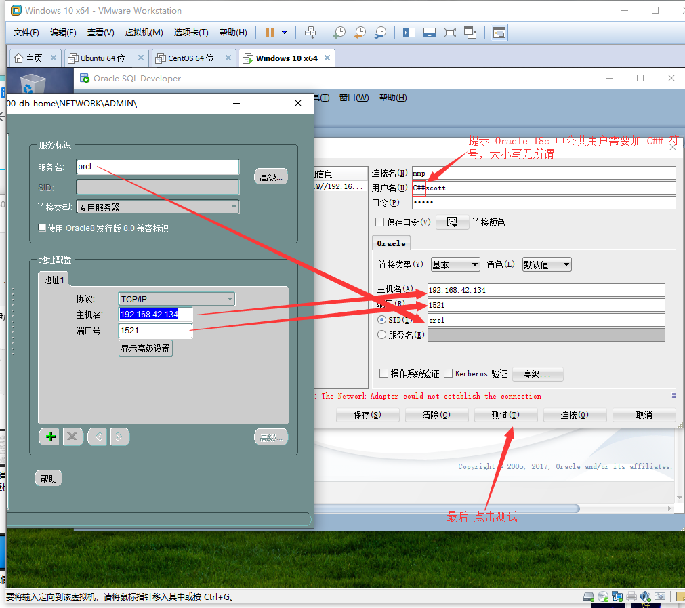Click the horizontal scrollbar in SQL Developer
The width and height of the screenshot is (685, 608).
447,508
